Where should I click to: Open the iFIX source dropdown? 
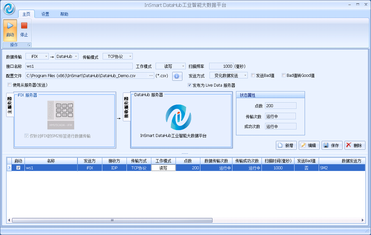[37, 56]
